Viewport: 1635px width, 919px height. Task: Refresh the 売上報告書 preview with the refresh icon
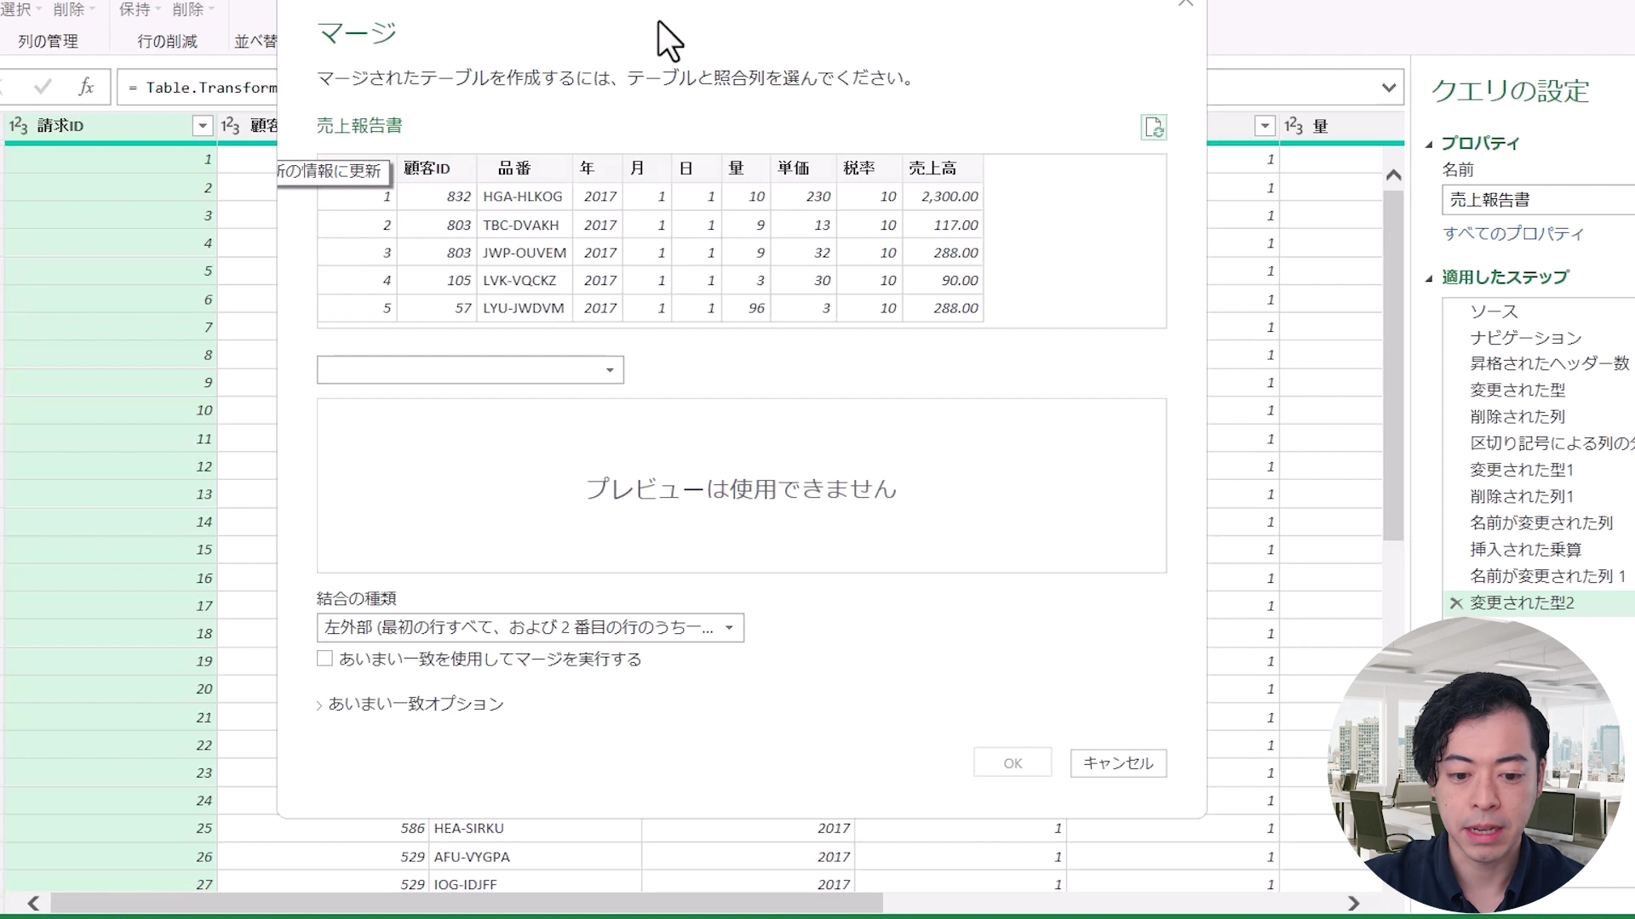point(1154,128)
